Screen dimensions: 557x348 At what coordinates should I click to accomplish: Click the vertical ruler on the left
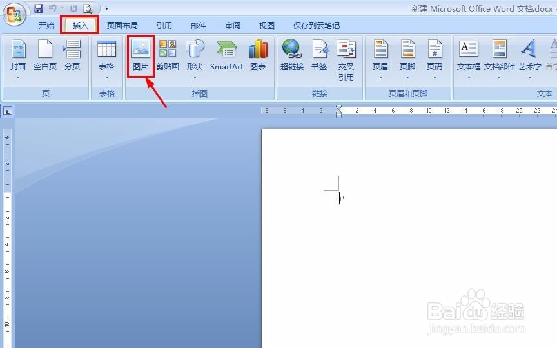click(6, 237)
